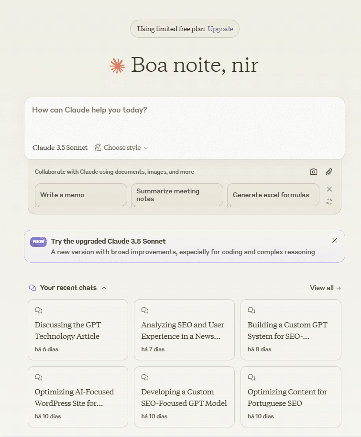Click the chat bubbles icon beside Your recent chats

pyautogui.click(x=33, y=288)
